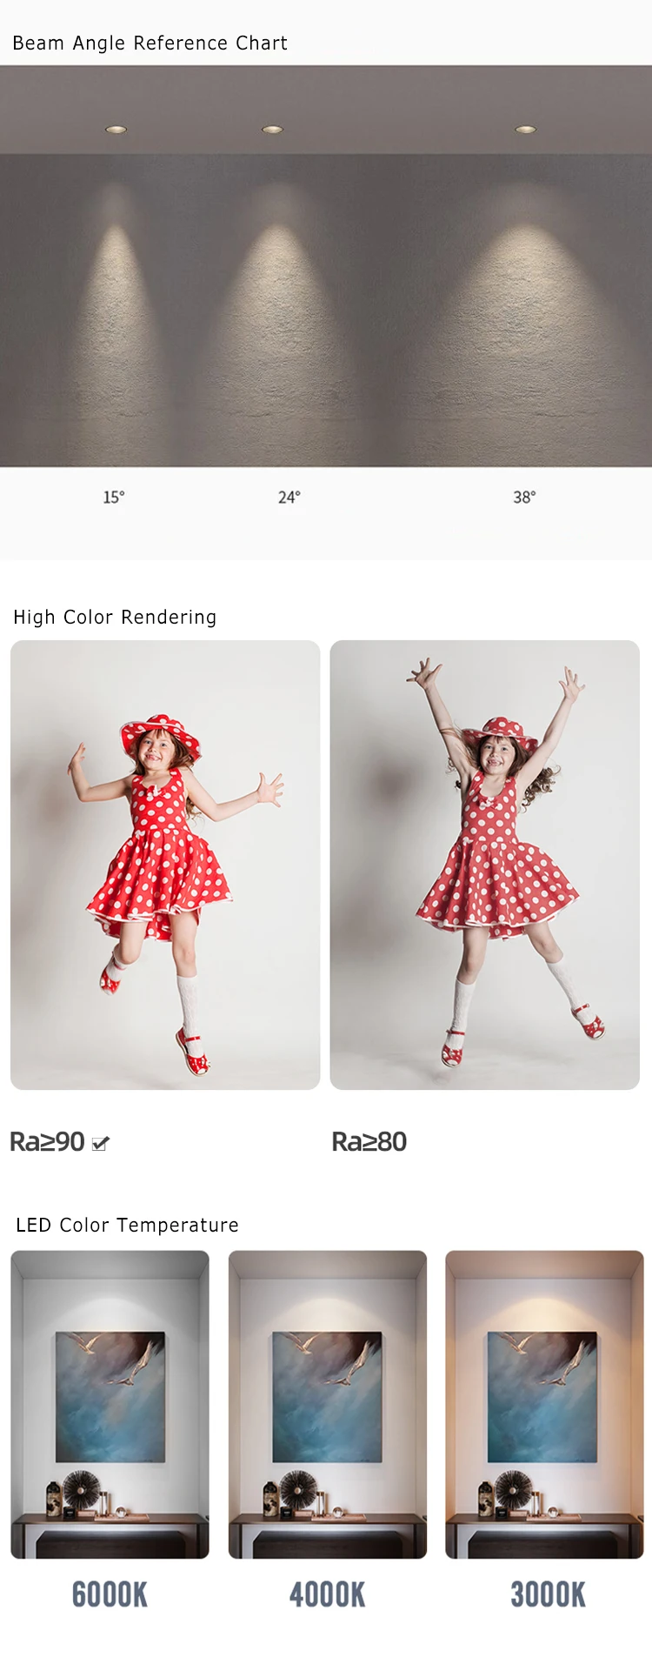
Task: Select the 4000K label
Action: coord(328,1594)
